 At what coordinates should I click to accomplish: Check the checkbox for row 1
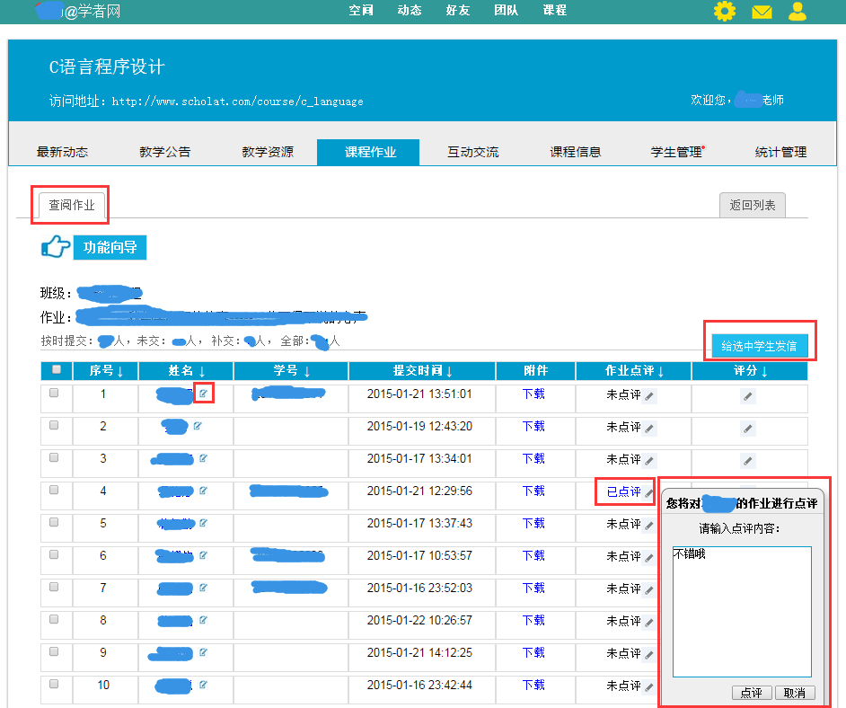point(54,393)
